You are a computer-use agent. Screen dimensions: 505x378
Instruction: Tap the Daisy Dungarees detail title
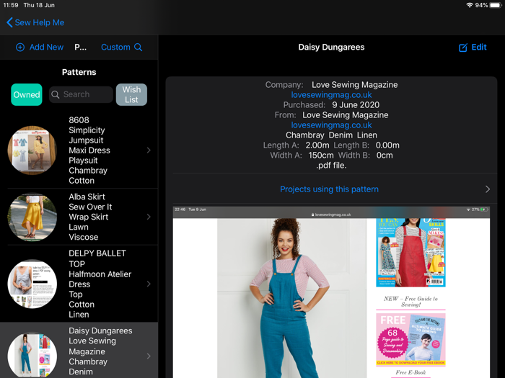tap(331, 48)
